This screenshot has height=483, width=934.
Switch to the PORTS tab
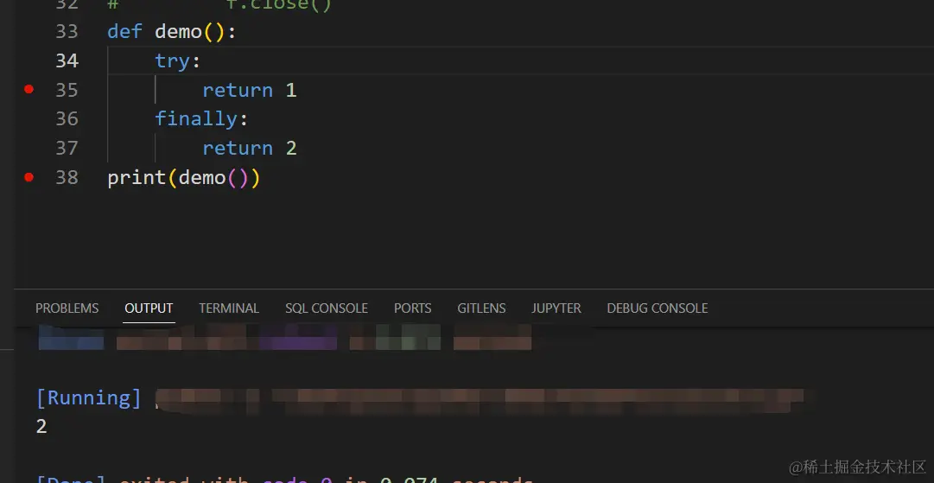click(x=412, y=308)
